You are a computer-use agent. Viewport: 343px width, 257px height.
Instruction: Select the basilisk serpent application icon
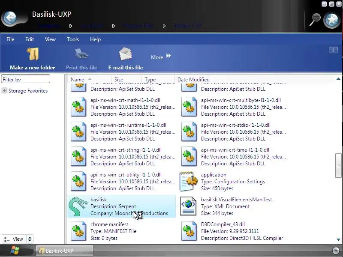pyautogui.click(x=78, y=206)
